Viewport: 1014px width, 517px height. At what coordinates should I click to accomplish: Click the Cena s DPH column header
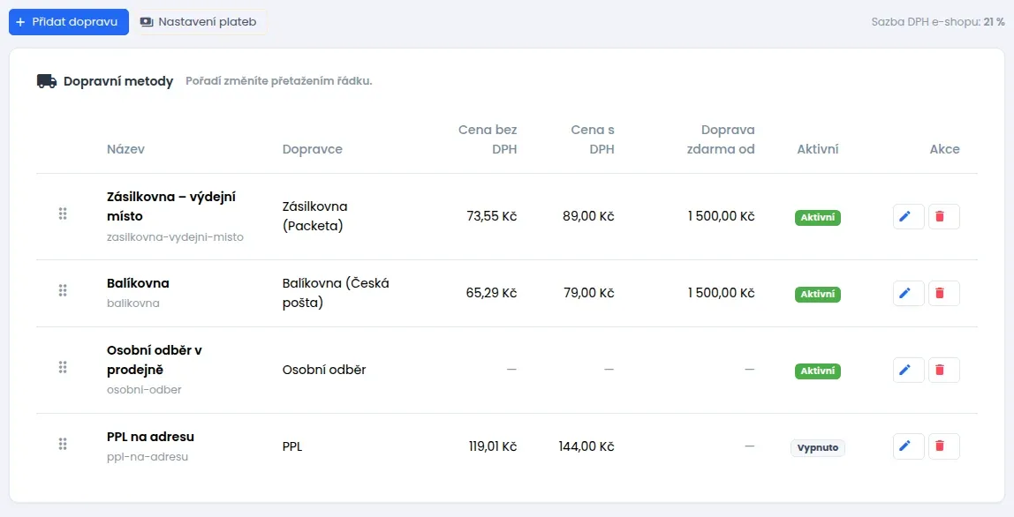click(x=593, y=139)
